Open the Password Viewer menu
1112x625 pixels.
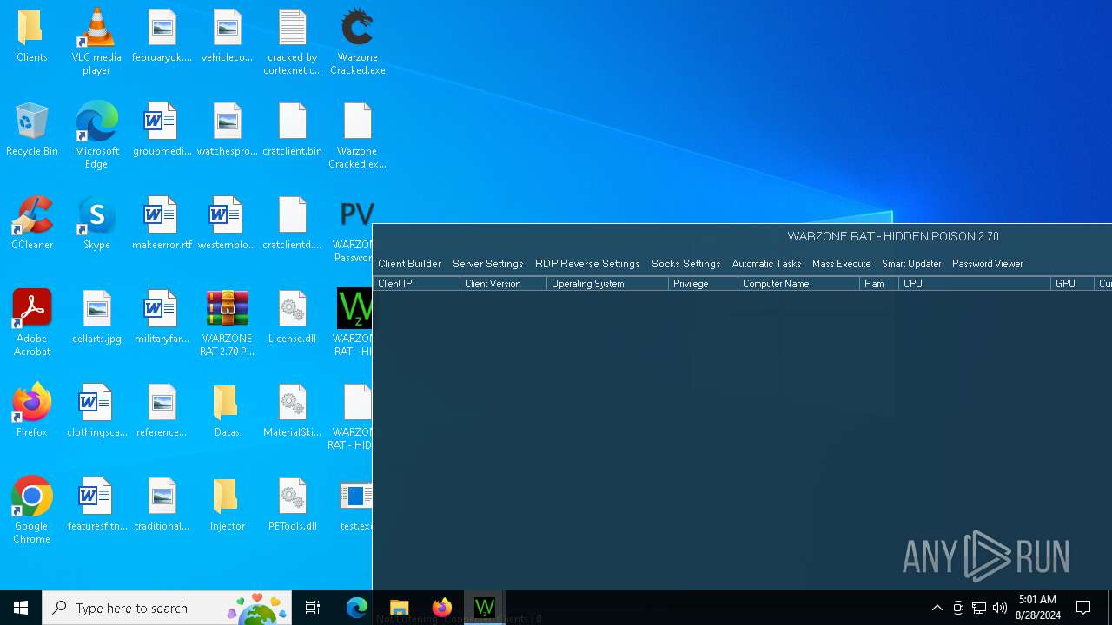987,264
